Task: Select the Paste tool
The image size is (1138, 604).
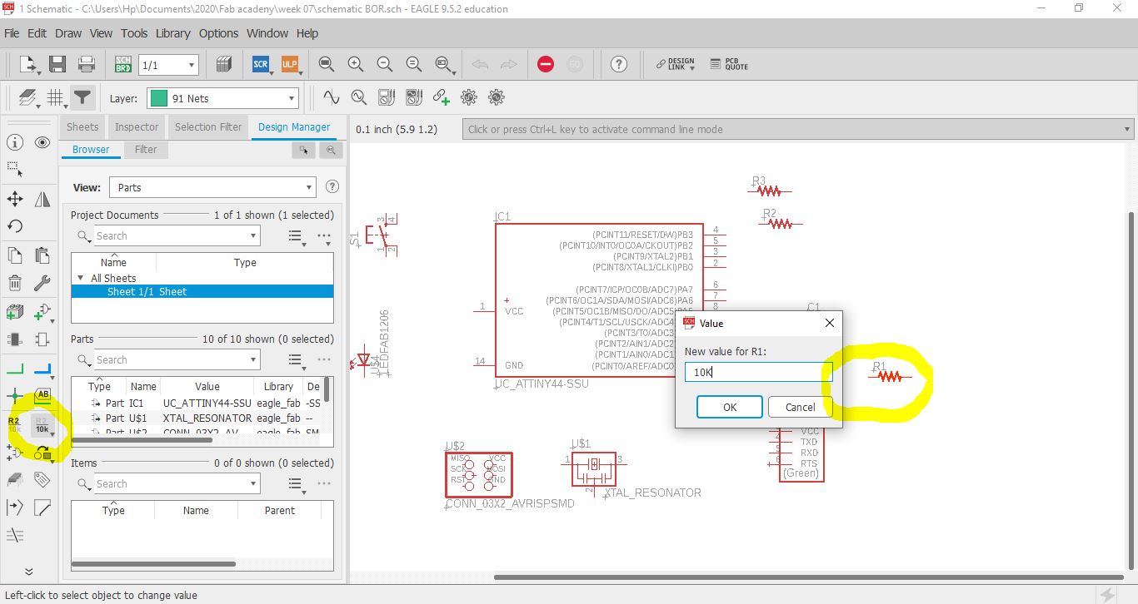Action: (x=42, y=255)
